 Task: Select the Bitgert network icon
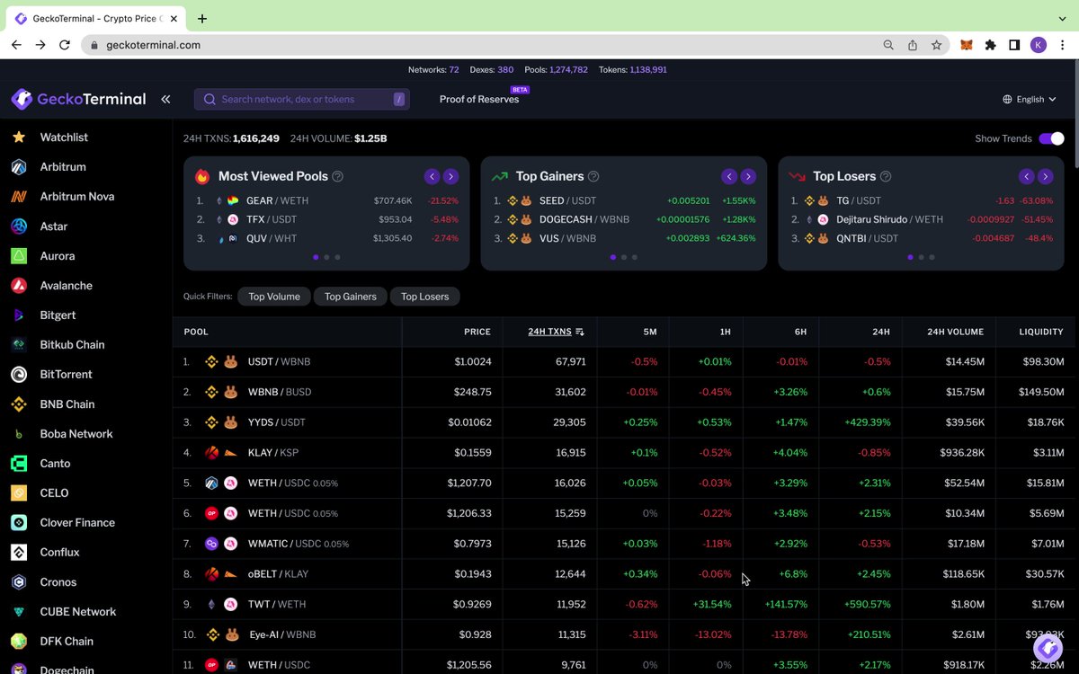tap(19, 315)
